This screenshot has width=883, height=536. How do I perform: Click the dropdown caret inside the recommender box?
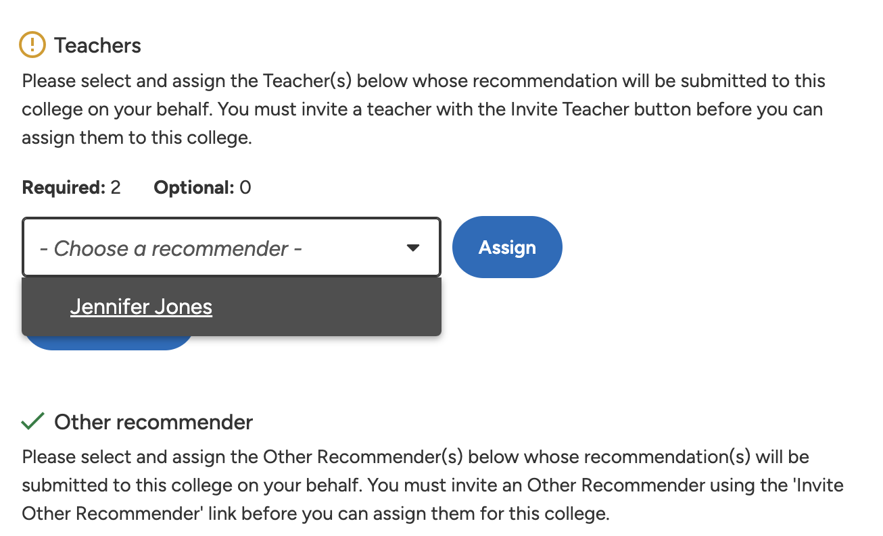413,247
